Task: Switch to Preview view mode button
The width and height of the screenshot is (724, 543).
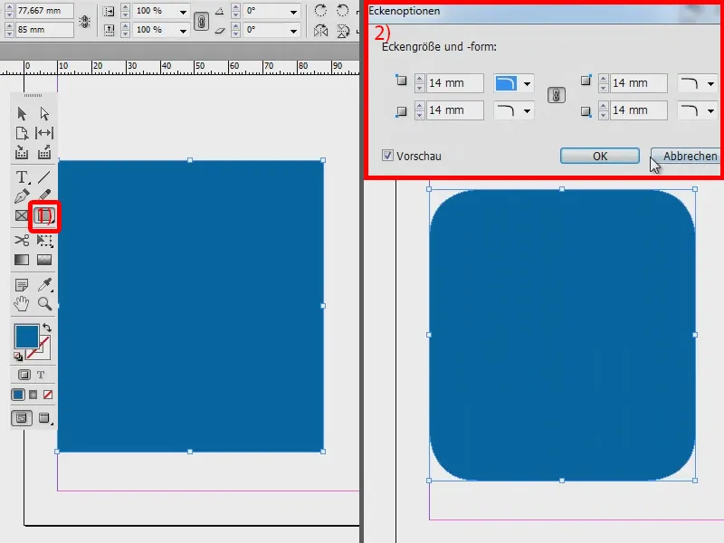Action: coord(44,418)
